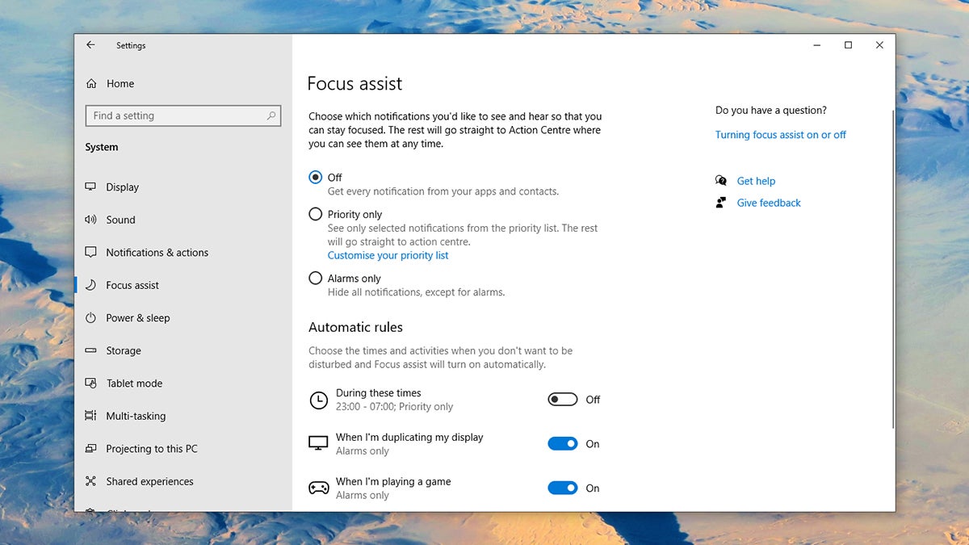Go to Tablet mode settings
969x545 pixels.
[134, 384]
